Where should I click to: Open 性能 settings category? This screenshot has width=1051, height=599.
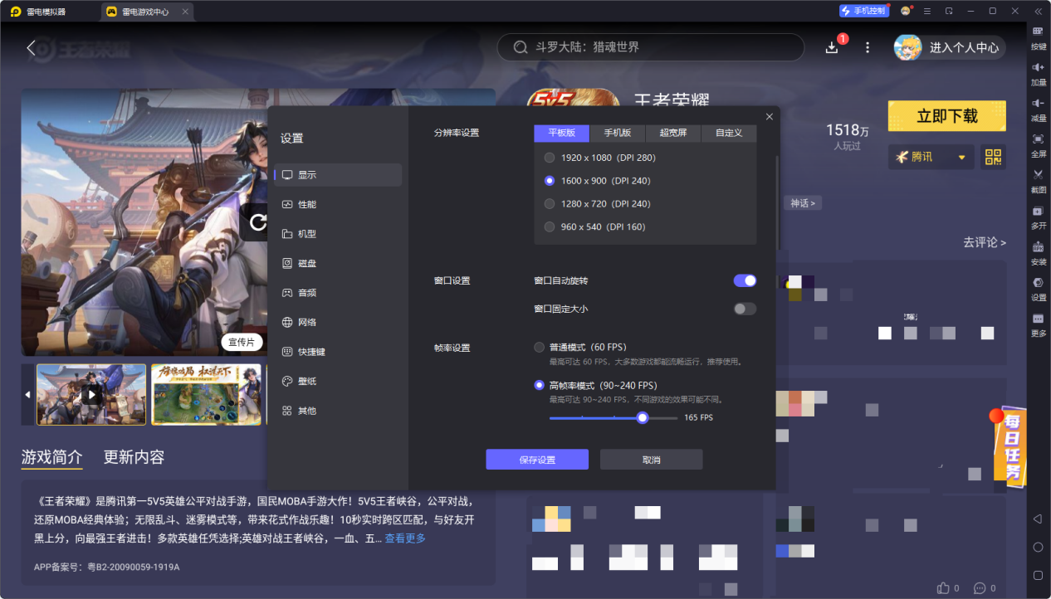click(x=338, y=204)
